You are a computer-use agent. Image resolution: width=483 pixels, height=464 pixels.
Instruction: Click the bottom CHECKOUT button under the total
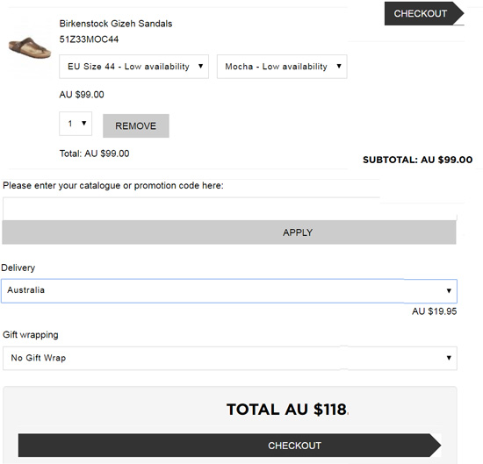(229, 446)
